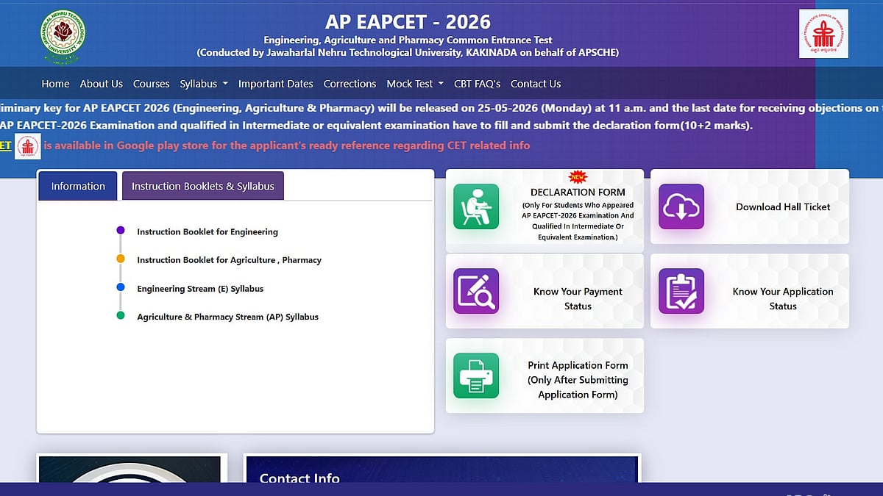883x496 pixels.
Task: Click the Download Hall Ticket cloud icon
Action: 681,206
